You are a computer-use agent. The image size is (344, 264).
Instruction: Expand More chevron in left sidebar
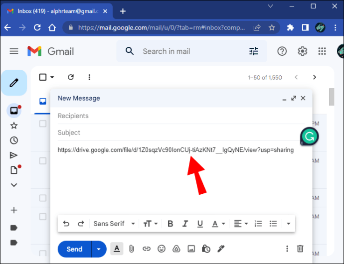pos(14,185)
